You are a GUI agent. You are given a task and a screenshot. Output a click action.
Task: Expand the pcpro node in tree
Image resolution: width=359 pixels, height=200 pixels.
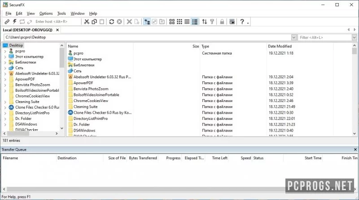pos(5,51)
